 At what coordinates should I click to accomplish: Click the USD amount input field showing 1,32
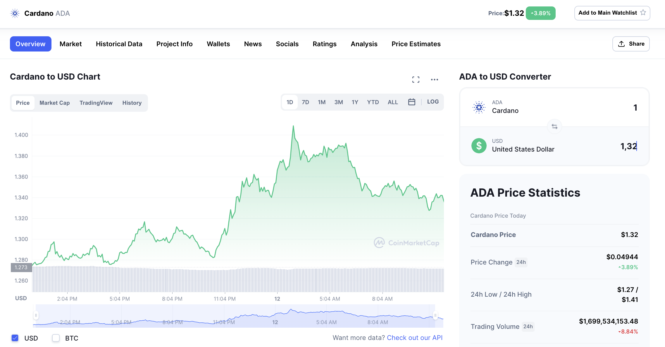pos(628,146)
